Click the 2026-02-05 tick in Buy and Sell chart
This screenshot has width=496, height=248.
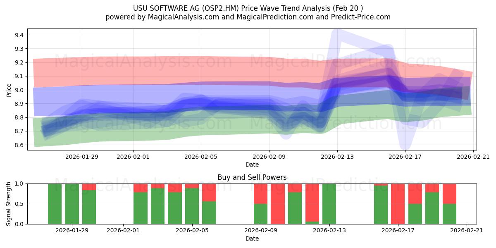point(192,231)
